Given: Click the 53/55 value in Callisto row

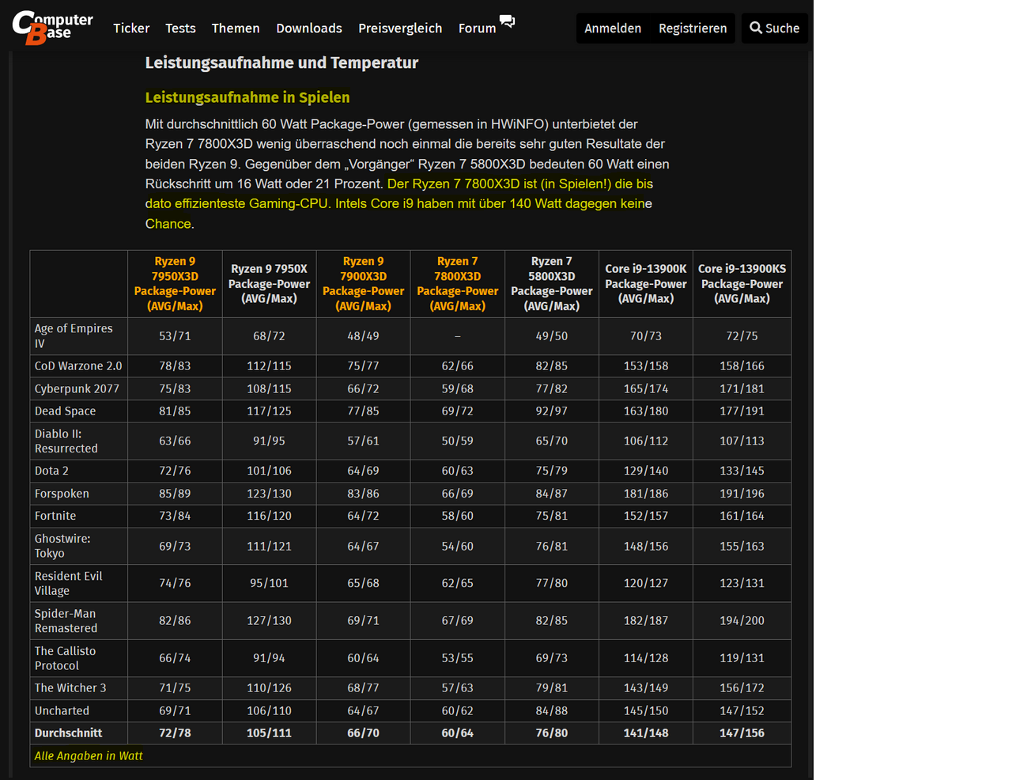Looking at the screenshot, I should tap(457, 658).
